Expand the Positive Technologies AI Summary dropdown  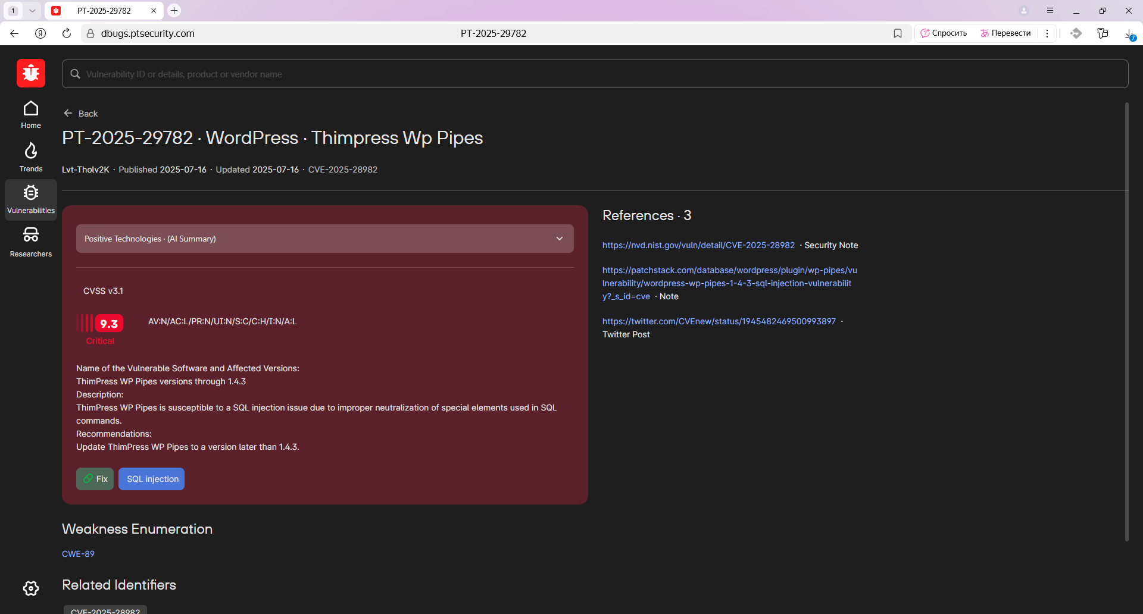tap(325, 239)
